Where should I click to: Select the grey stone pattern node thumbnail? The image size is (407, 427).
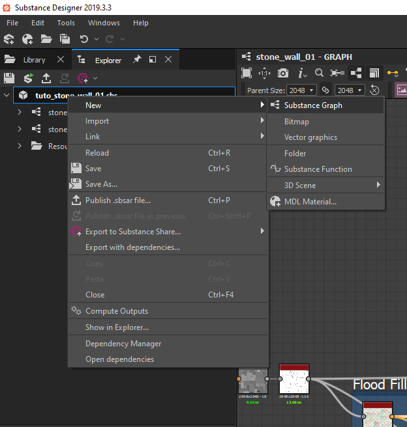(x=253, y=380)
